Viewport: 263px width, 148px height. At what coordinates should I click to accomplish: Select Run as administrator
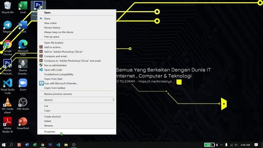77,65
